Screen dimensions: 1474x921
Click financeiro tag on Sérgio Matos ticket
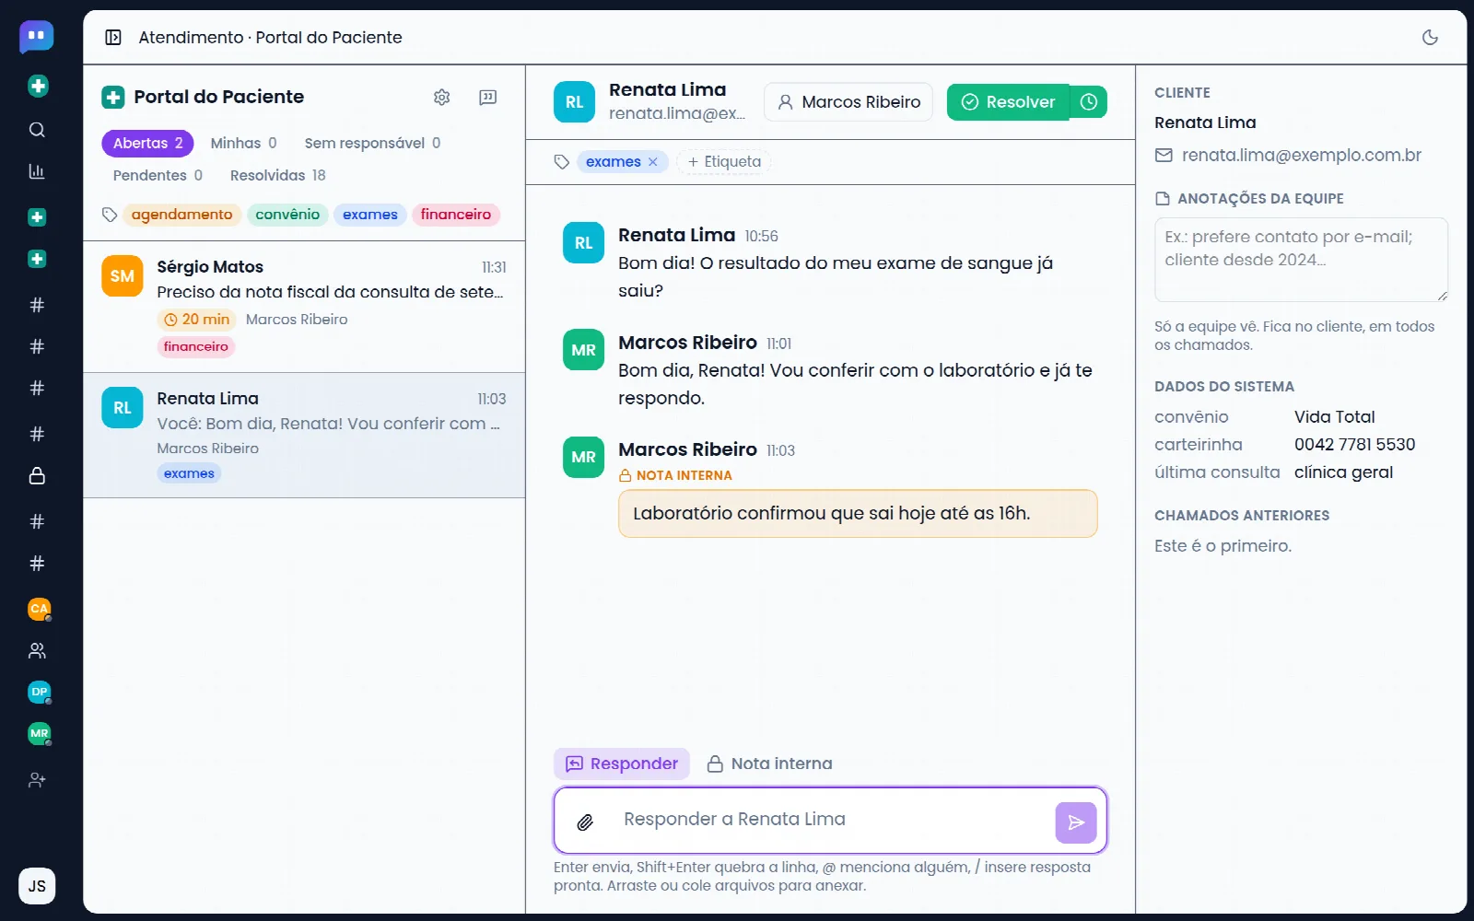pos(196,347)
